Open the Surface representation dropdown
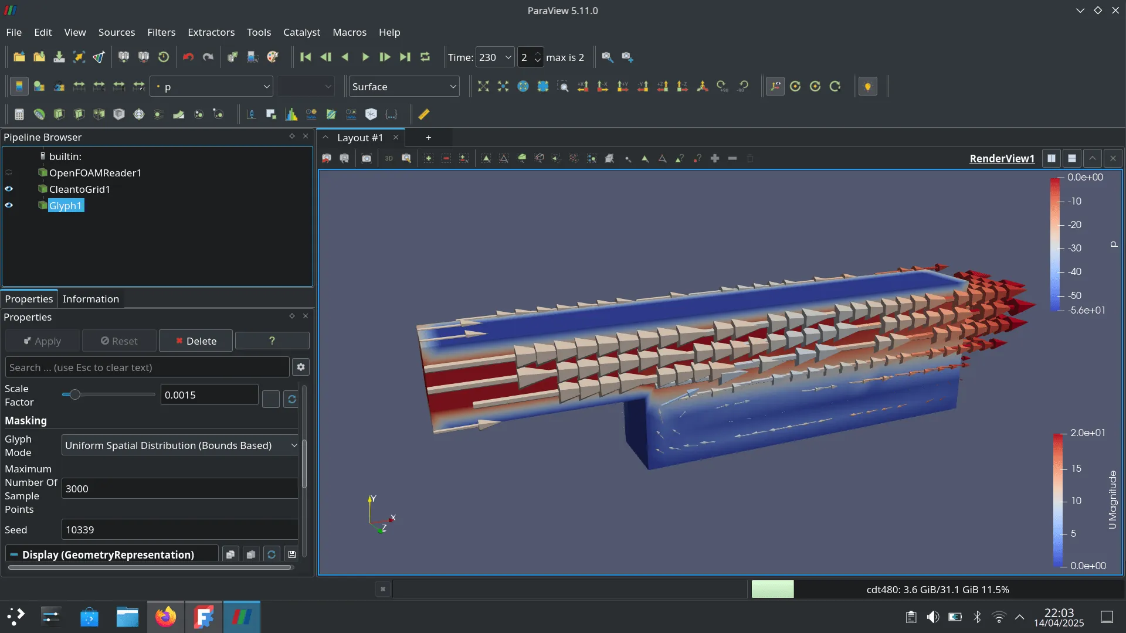Viewport: 1126px width, 633px height. (403, 87)
